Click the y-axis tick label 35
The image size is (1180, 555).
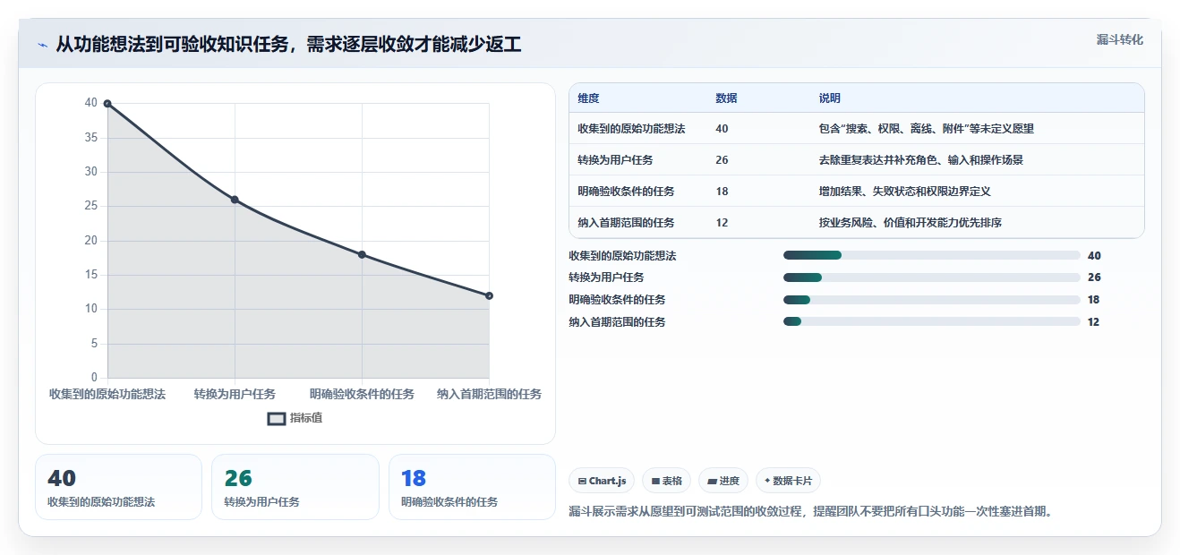91,138
